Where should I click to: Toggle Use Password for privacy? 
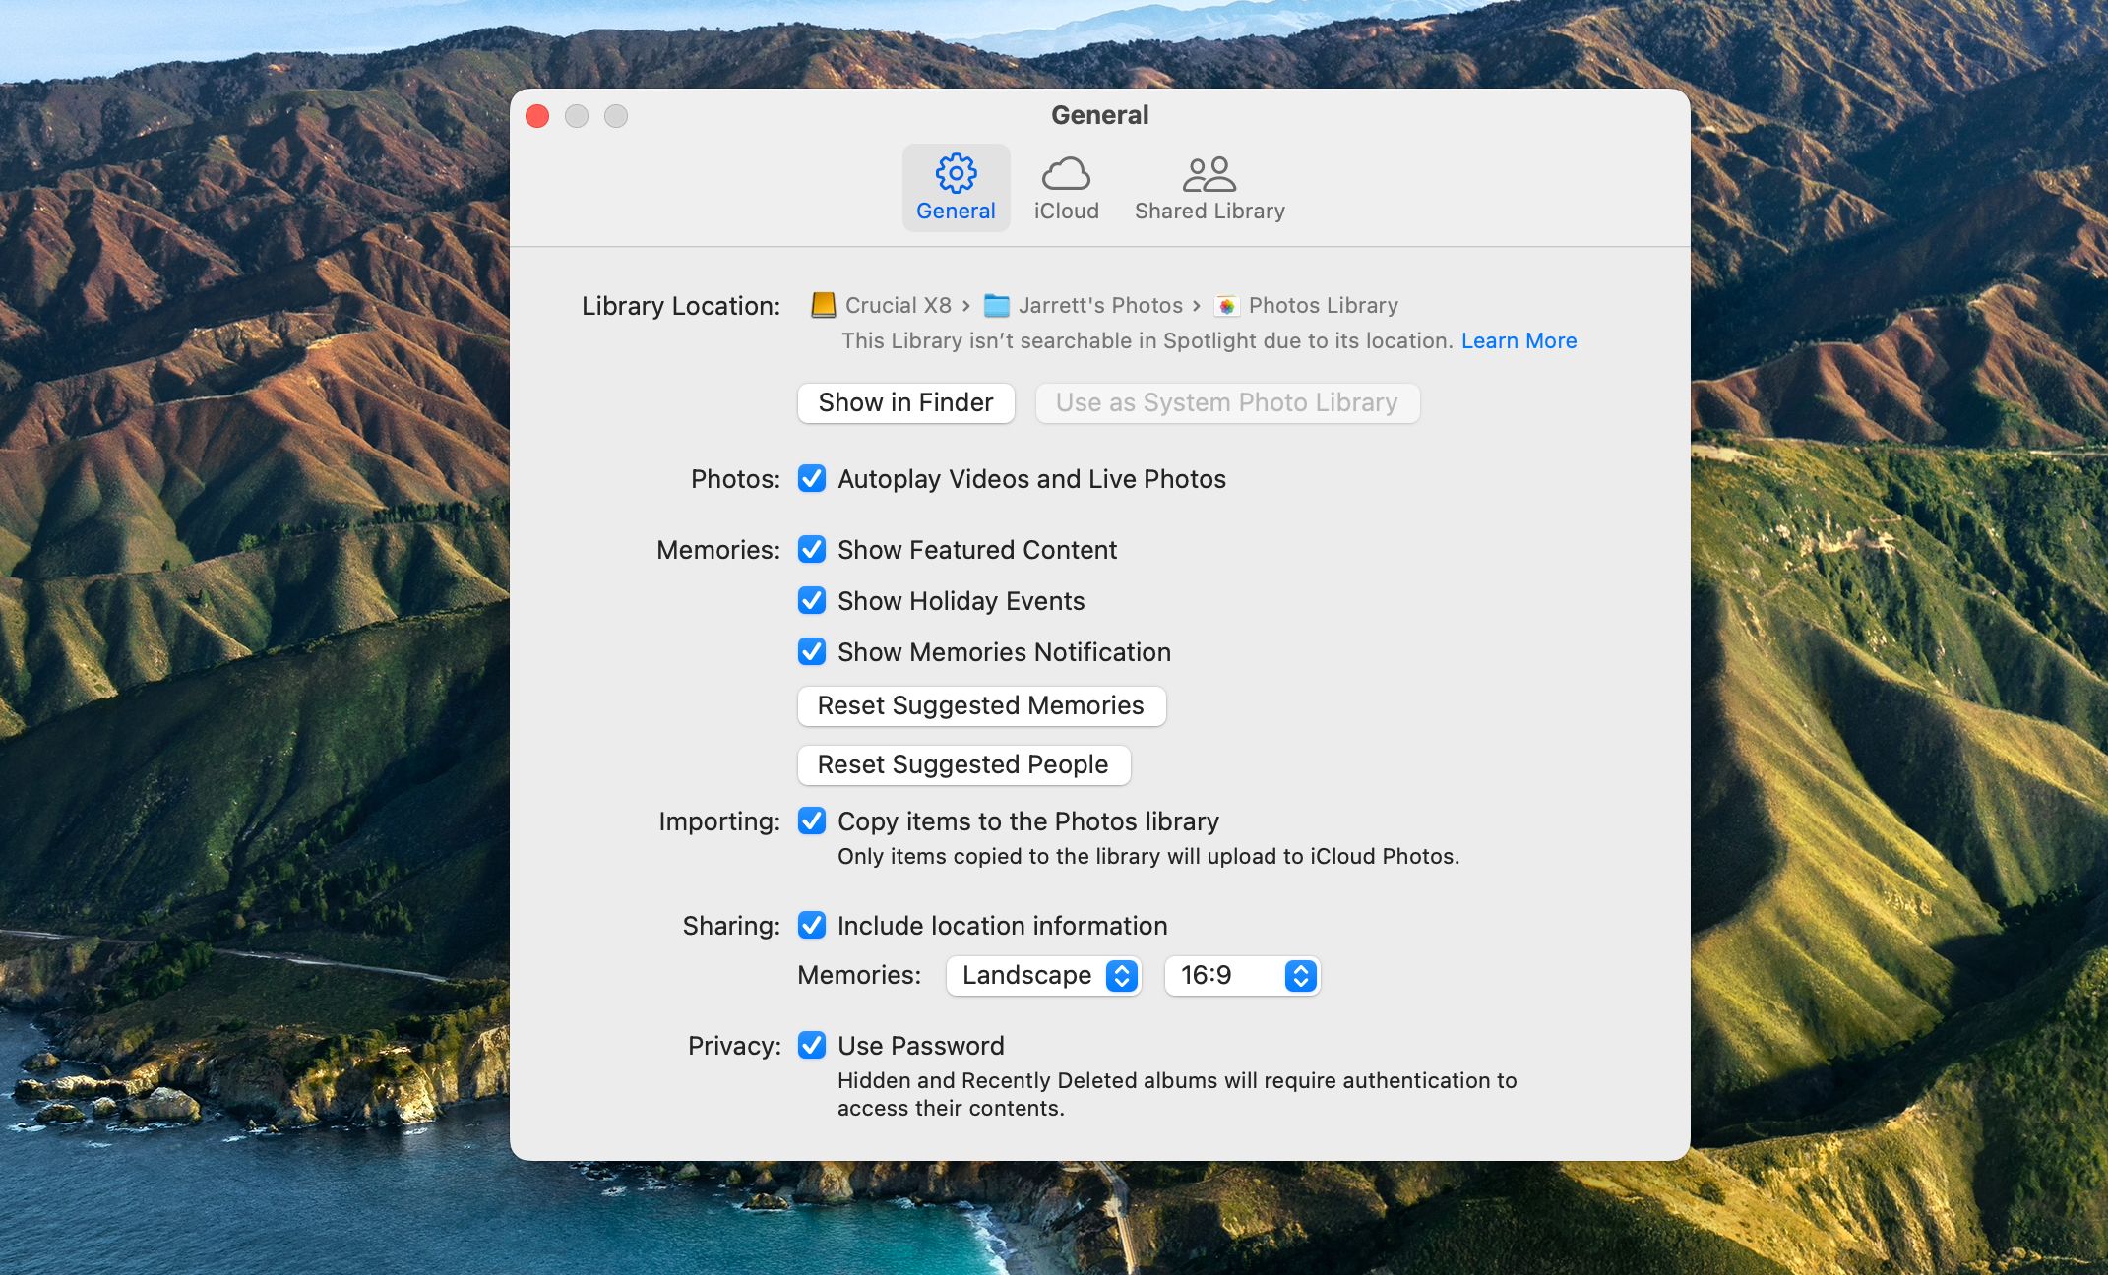pyautogui.click(x=810, y=1046)
